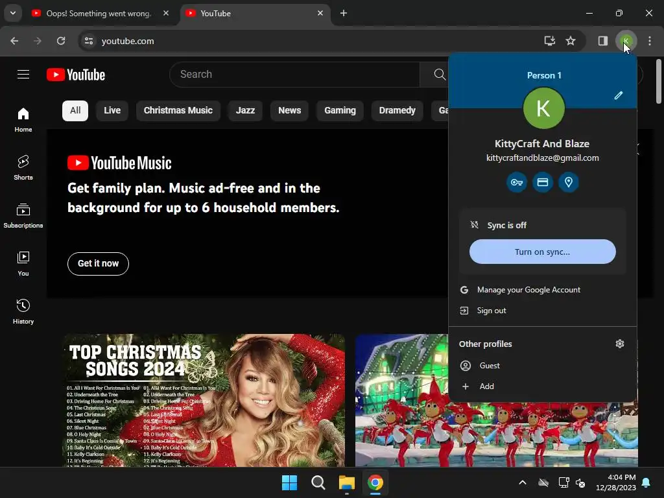Viewport: 664px width, 498px height.
Task: Open manage profiles gear icon
Action: tap(620, 344)
